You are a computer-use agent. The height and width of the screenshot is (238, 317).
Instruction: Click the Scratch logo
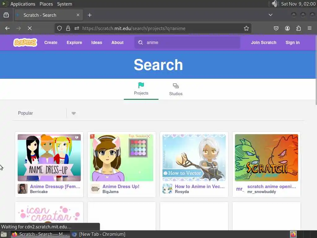point(25,42)
